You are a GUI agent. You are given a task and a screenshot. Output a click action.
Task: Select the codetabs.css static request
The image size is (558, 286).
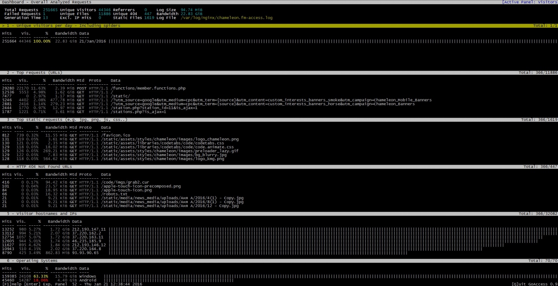(163, 143)
